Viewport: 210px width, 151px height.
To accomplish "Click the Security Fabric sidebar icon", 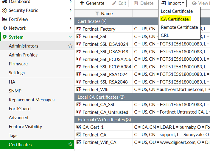I will [x=4, y=10].
